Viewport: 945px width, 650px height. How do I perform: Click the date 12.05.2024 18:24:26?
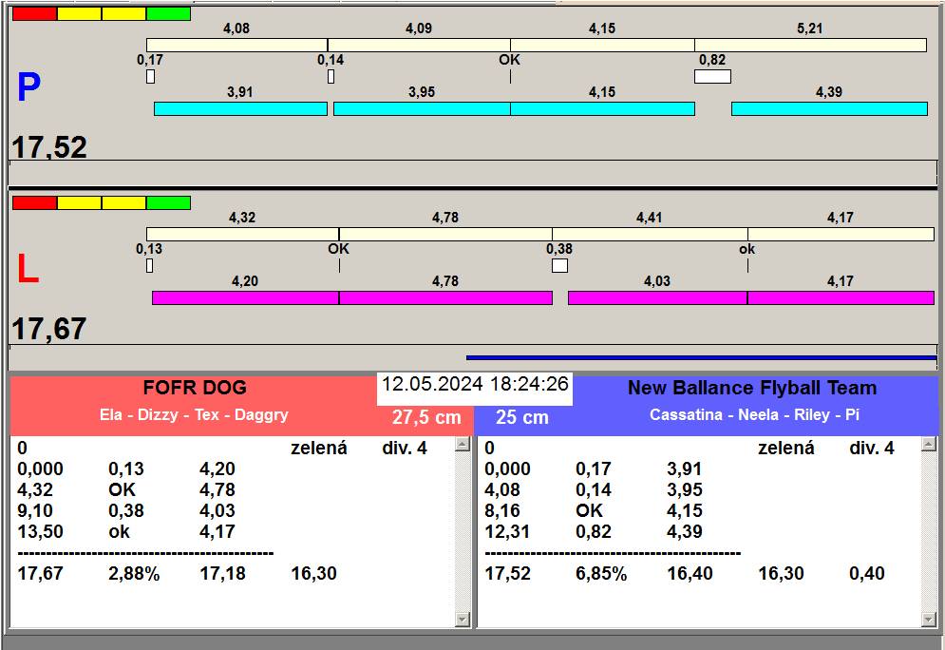point(475,384)
